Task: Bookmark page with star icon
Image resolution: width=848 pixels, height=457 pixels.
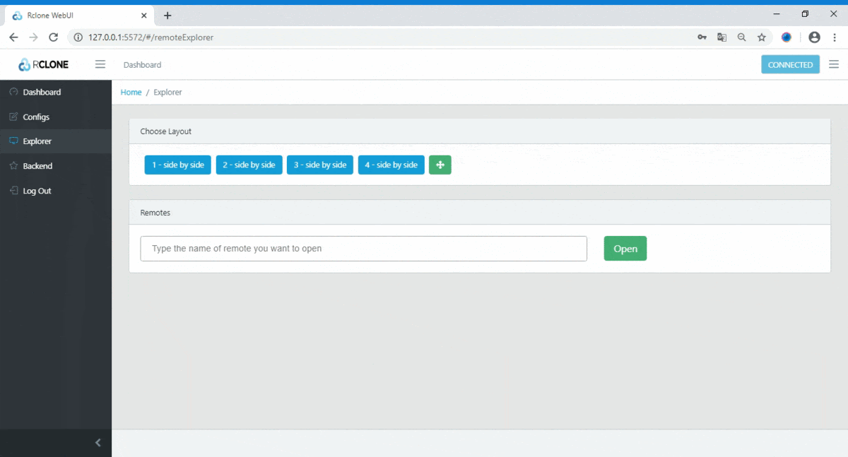Action: point(761,37)
